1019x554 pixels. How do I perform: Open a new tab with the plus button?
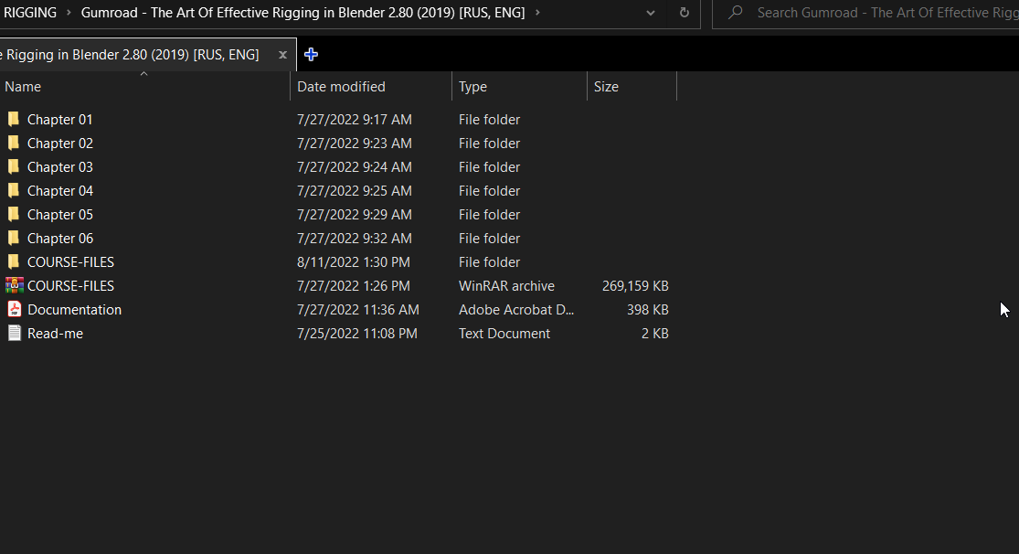(311, 54)
